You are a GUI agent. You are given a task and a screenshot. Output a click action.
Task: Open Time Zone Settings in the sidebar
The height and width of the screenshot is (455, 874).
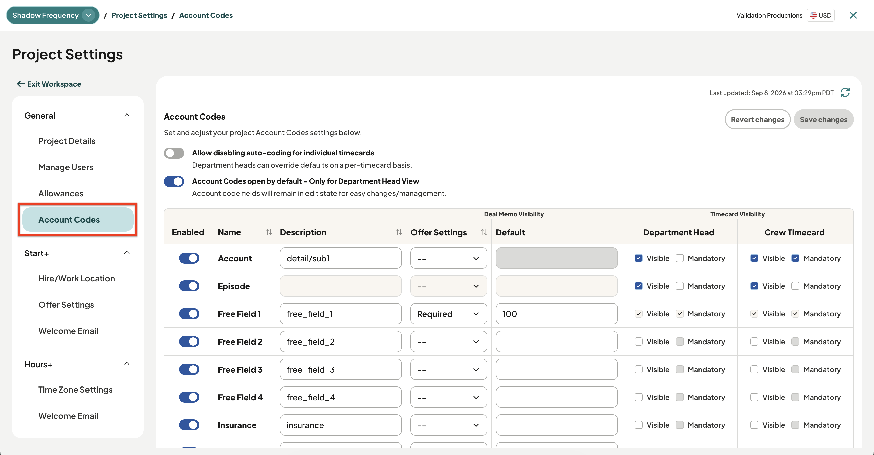[75, 390]
